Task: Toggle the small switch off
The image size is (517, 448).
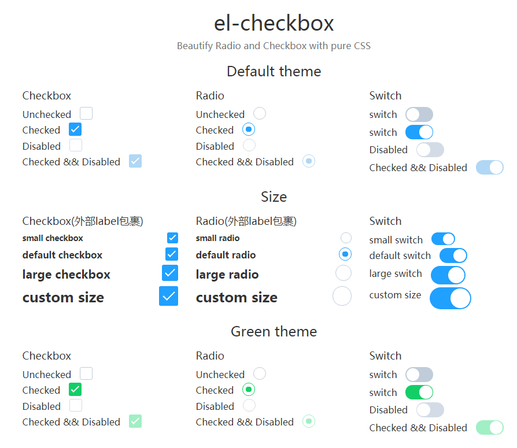Action: [x=443, y=239]
